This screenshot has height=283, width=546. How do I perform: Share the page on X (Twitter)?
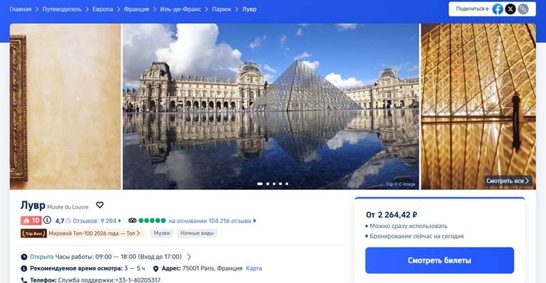(511, 9)
